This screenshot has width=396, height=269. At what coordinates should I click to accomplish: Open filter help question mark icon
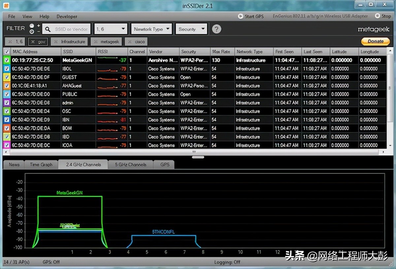click(216, 29)
